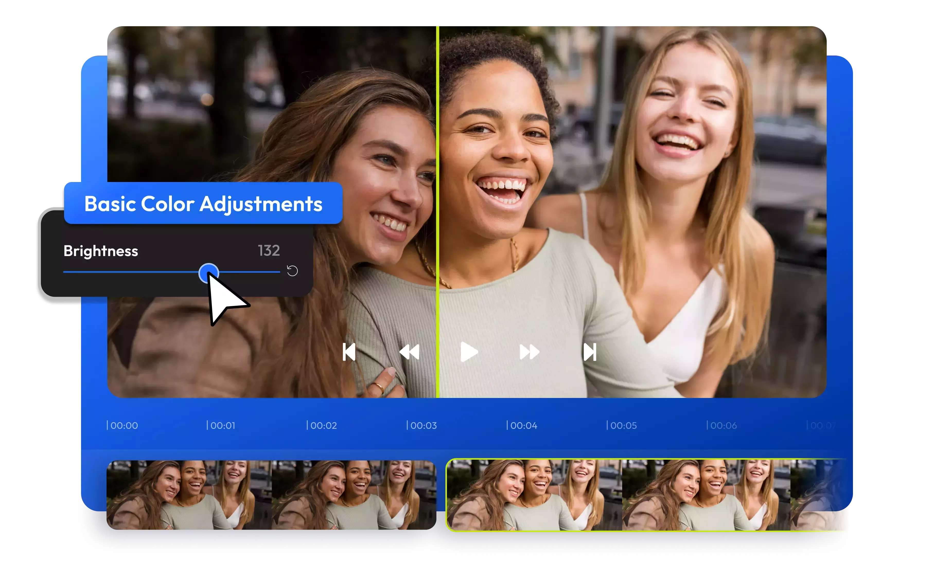Skip to the previous clip icon
Image resolution: width=934 pixels, height=563 pixels.
349,352
